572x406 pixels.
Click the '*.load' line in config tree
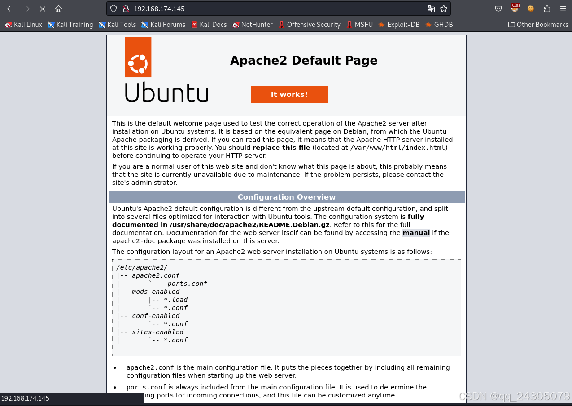click(x=175, y=300)
